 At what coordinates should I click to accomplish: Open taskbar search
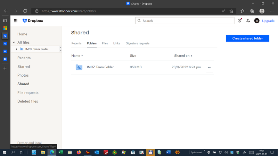[x=13, y=152]
